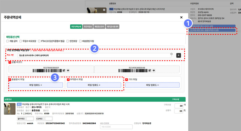The image size is (241, 131).
Task: Toggle FTA C.O 원산지증명서 발급 checkbox
Action: (x=39, y=41)
